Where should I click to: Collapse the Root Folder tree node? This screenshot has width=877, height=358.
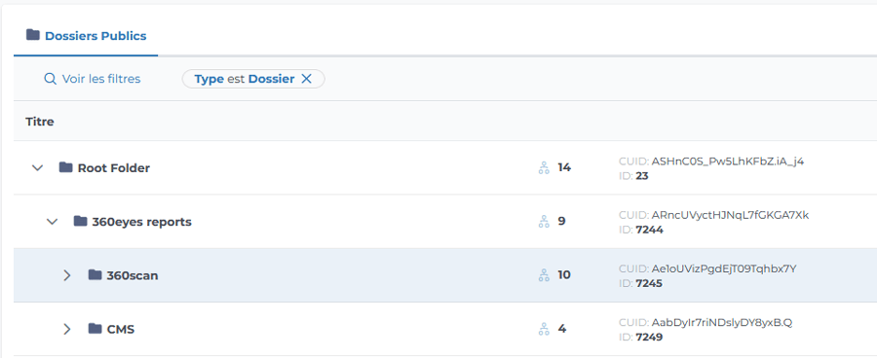point(37,167)
